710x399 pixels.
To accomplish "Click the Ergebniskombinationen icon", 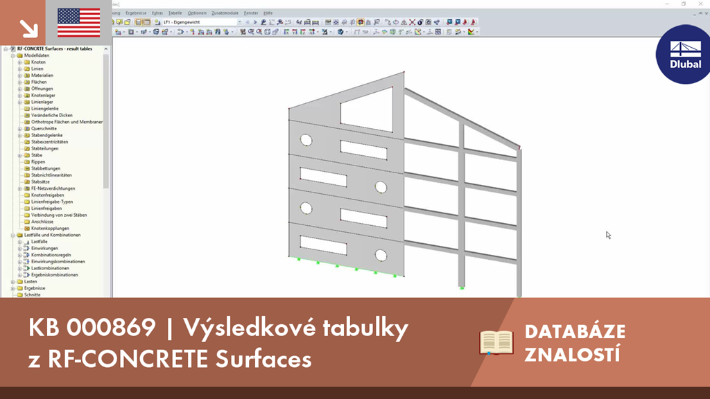I will click(x=27, y=275).
